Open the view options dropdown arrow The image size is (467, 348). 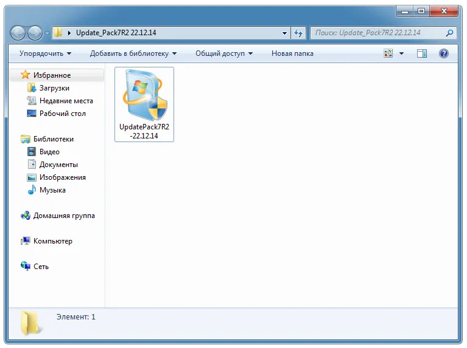tap(401, 53)
